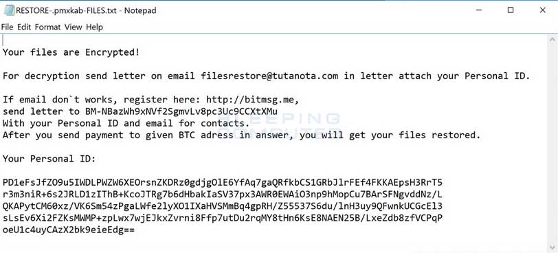
Task: Click the vertical scrollbar track
Action: click(553, 144)
